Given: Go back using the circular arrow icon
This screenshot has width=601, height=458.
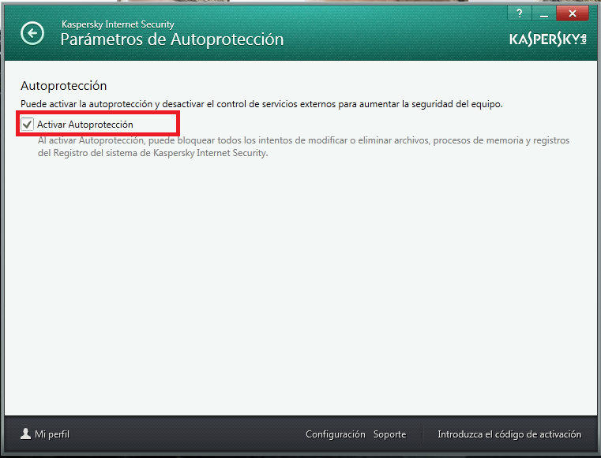Looking at the screenshot, I should (x=32, y=33).
